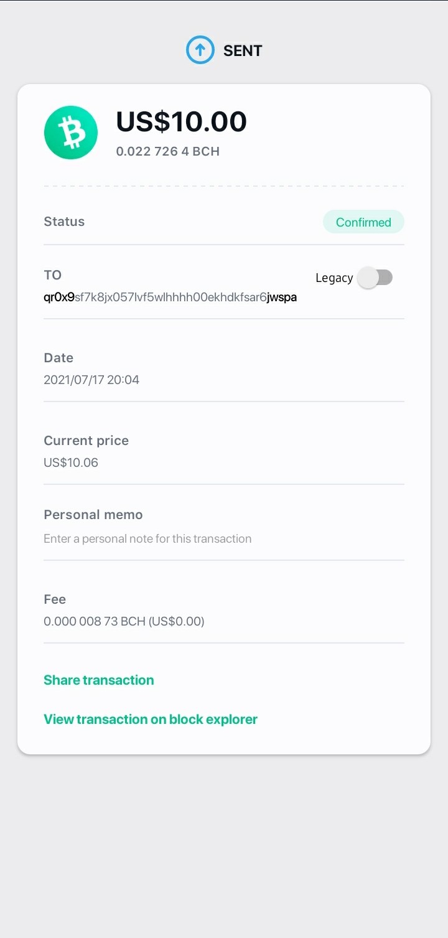Tap the 0.022 726 4 BCH amount
Screen dimensions: 448x938
(168, 151)
